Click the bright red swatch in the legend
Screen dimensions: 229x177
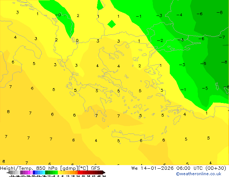[79, 172]
